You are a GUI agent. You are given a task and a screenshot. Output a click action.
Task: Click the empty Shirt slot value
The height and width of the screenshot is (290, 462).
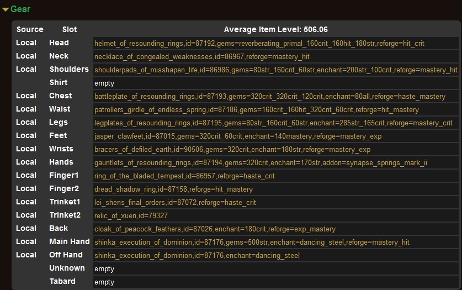pyautogui.click(x=104, y=83)
